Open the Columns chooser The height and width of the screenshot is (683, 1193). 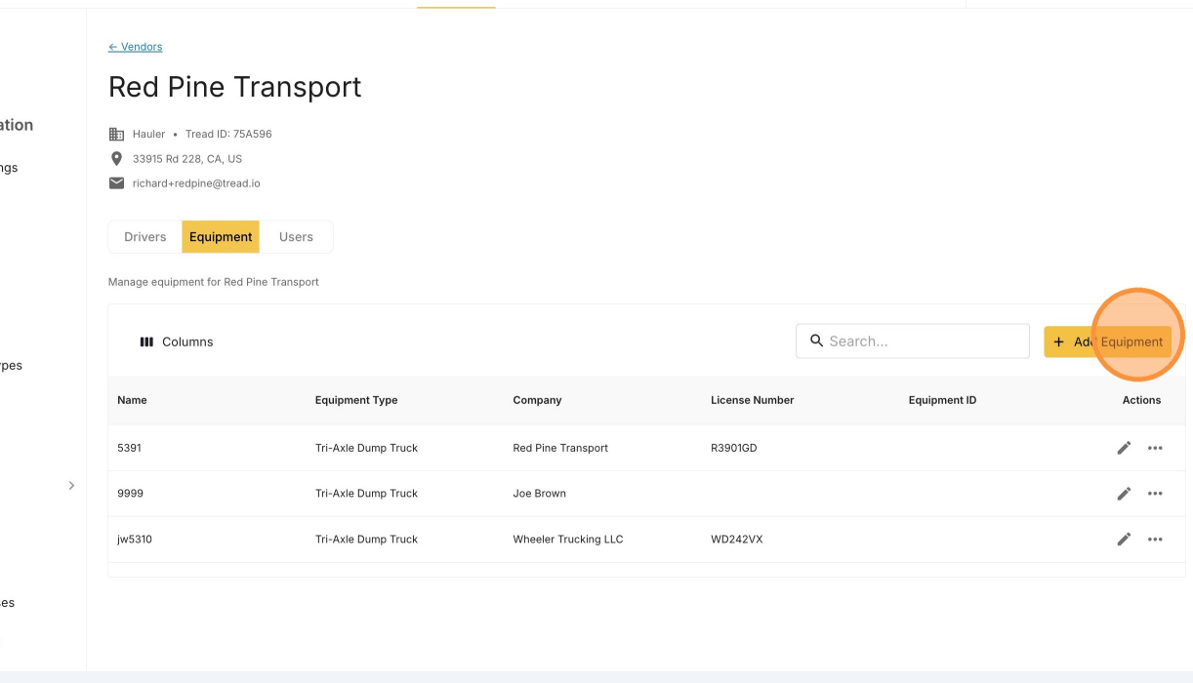(x=177, y=342)
